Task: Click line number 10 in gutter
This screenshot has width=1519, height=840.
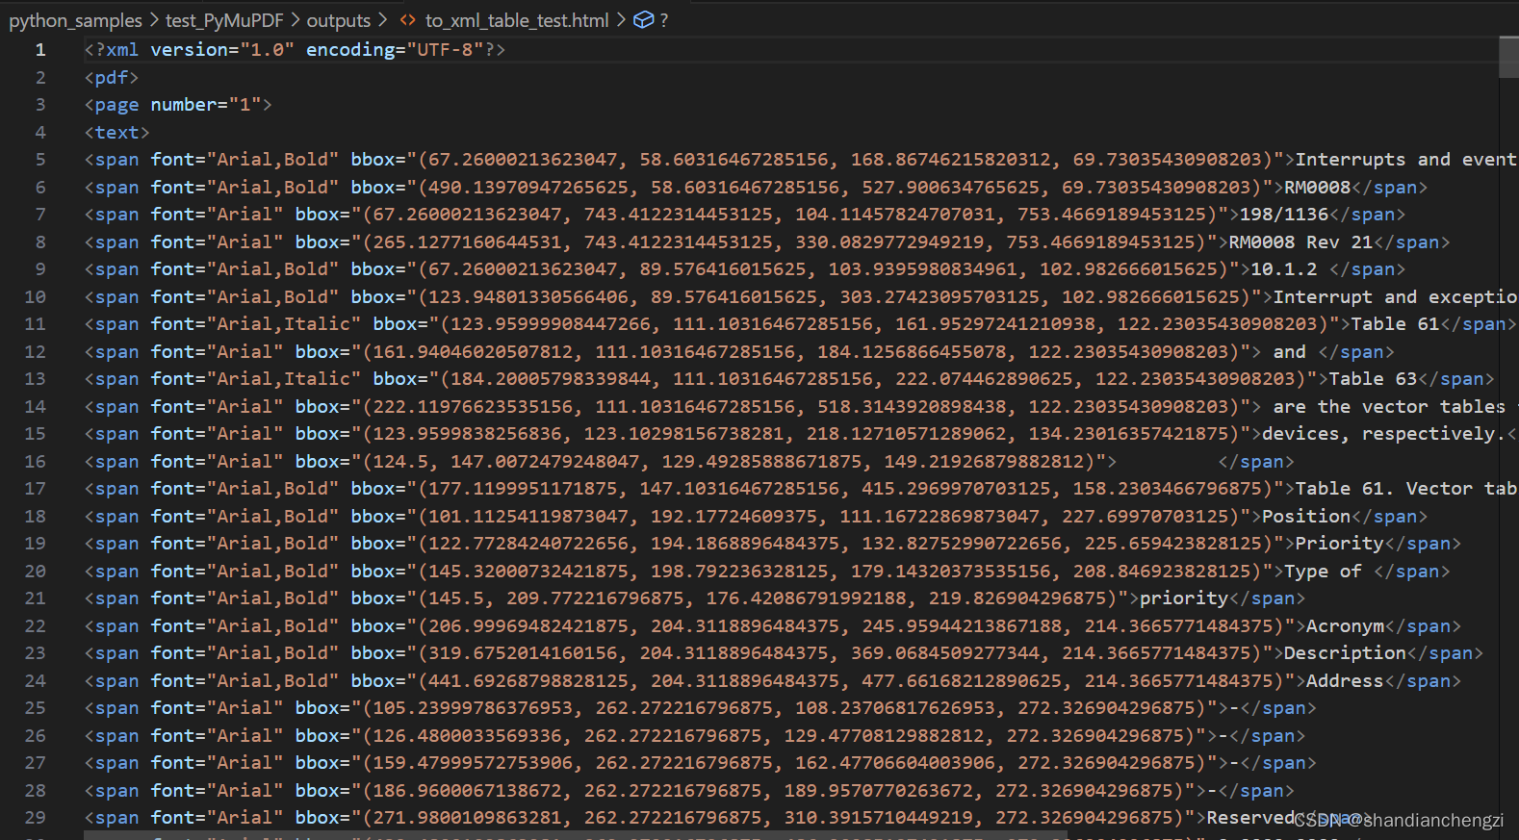Action: (36, 297)
